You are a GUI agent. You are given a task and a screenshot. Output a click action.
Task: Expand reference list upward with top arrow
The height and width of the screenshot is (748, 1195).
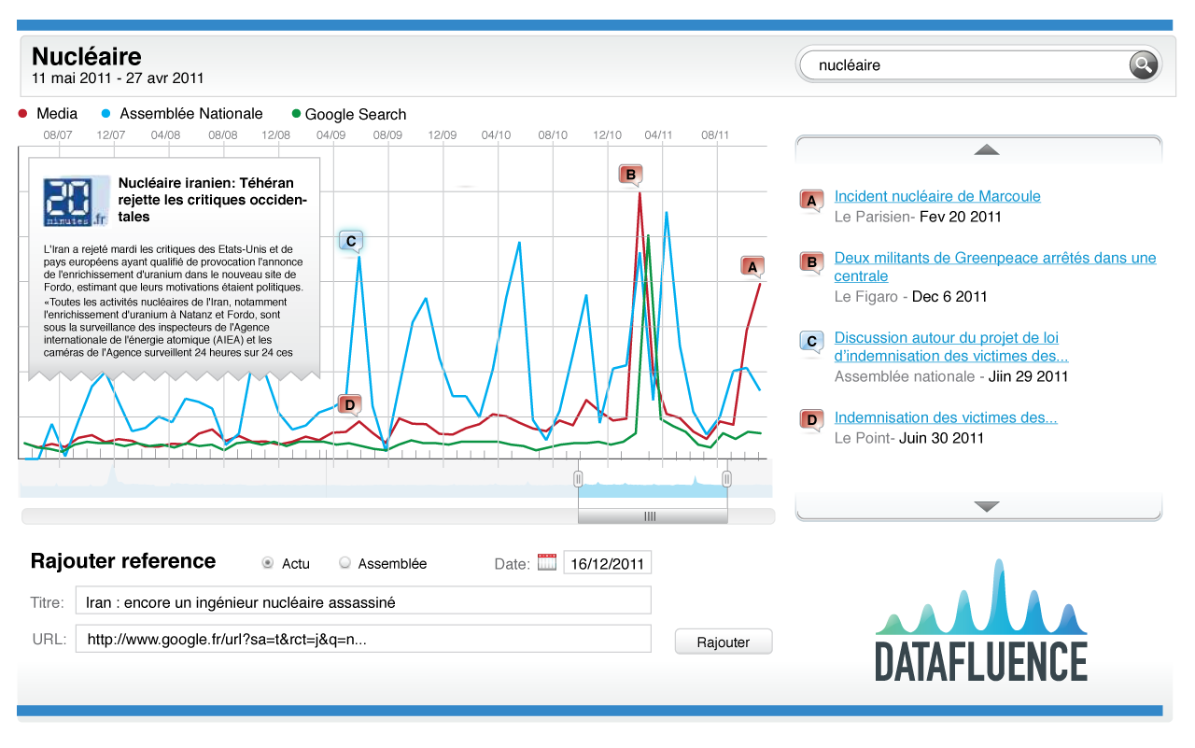[x=986, y=149]
